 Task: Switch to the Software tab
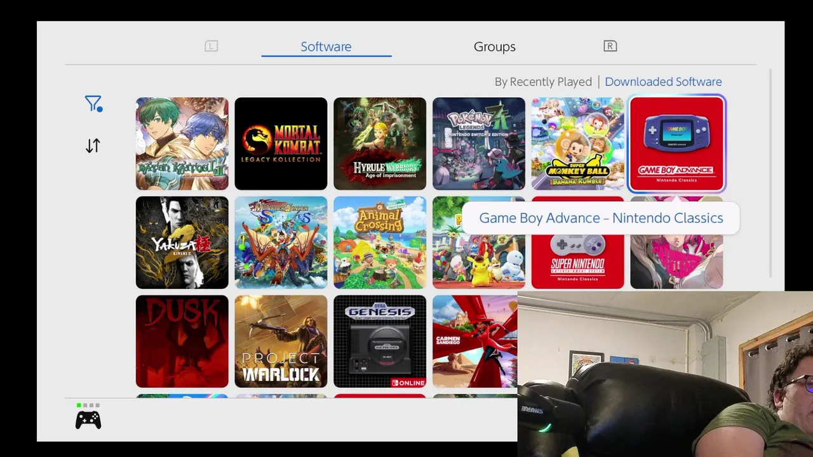(x=326, y=46)
